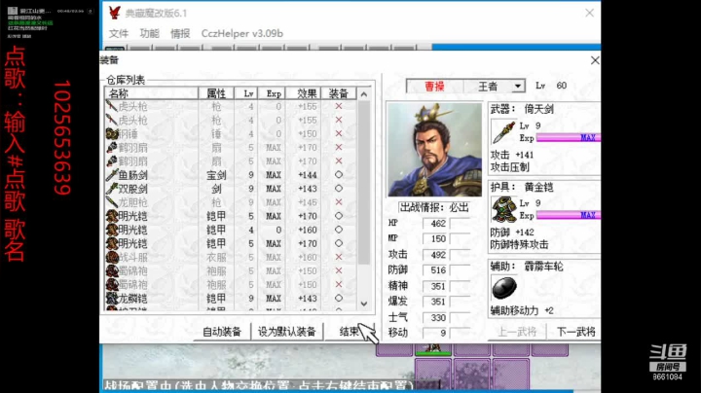701x393 pixels.
Task: Click Cao Cao's portrait image
Action: pyautogui.click(x=434, y=150)
